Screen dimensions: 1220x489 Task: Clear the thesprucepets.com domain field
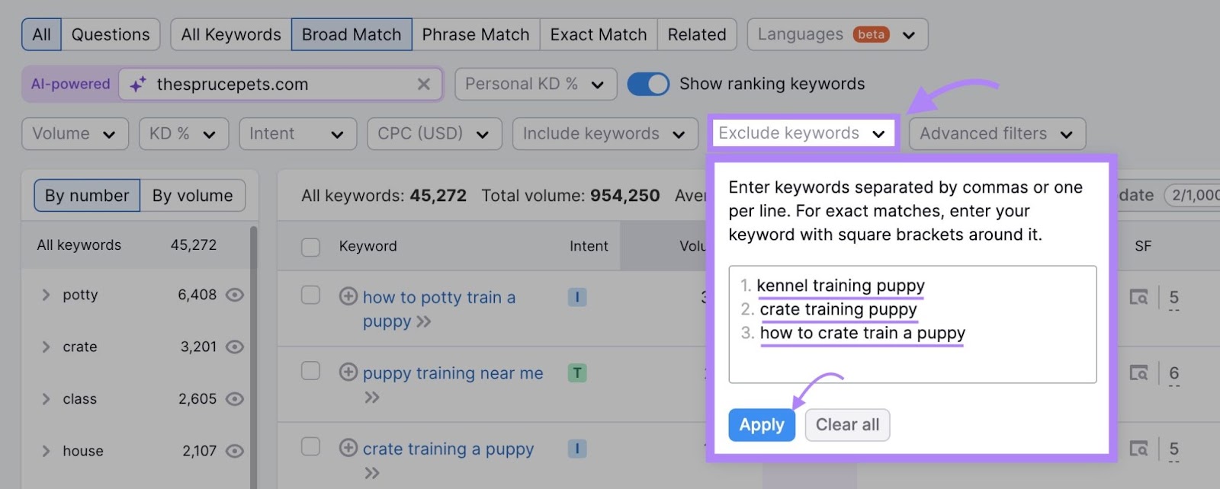click(424, 85)
